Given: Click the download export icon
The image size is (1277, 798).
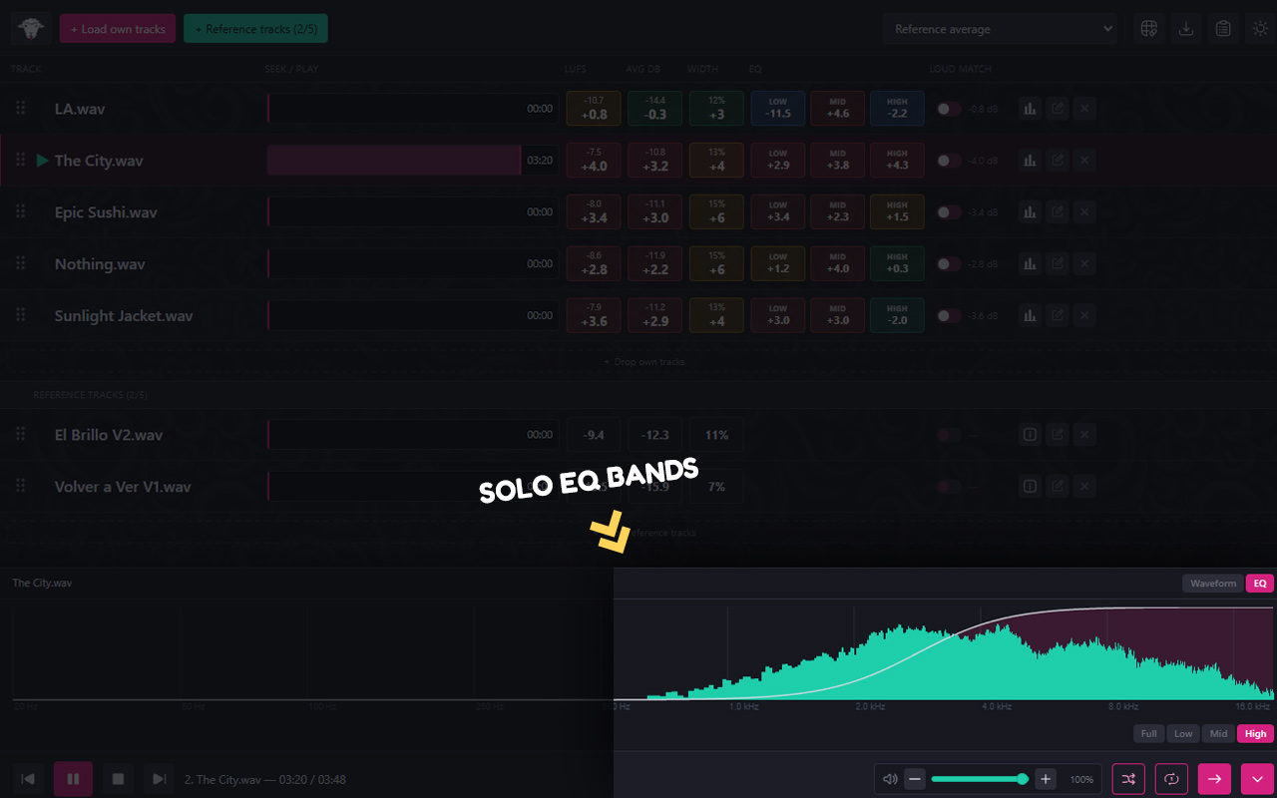Looking at the screenshot, I should pyautogui.click(x=1186, y=29).
